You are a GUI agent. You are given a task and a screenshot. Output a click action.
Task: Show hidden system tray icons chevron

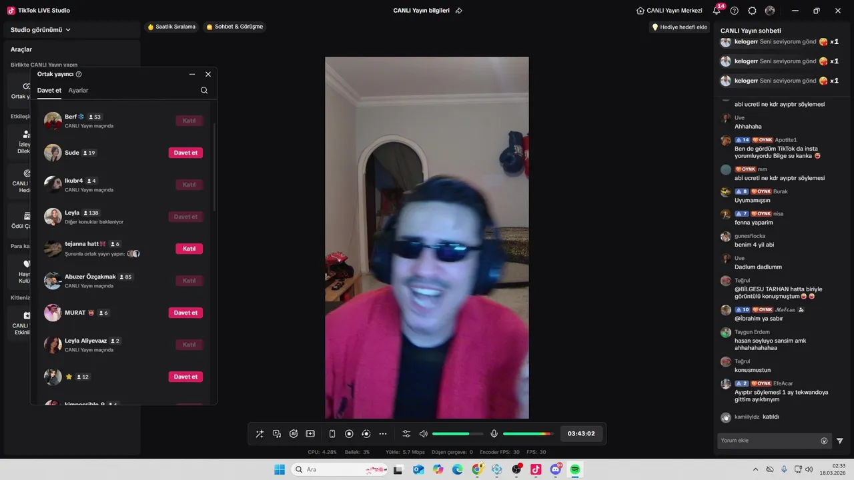pyautogui.click(x=755, y=470)
